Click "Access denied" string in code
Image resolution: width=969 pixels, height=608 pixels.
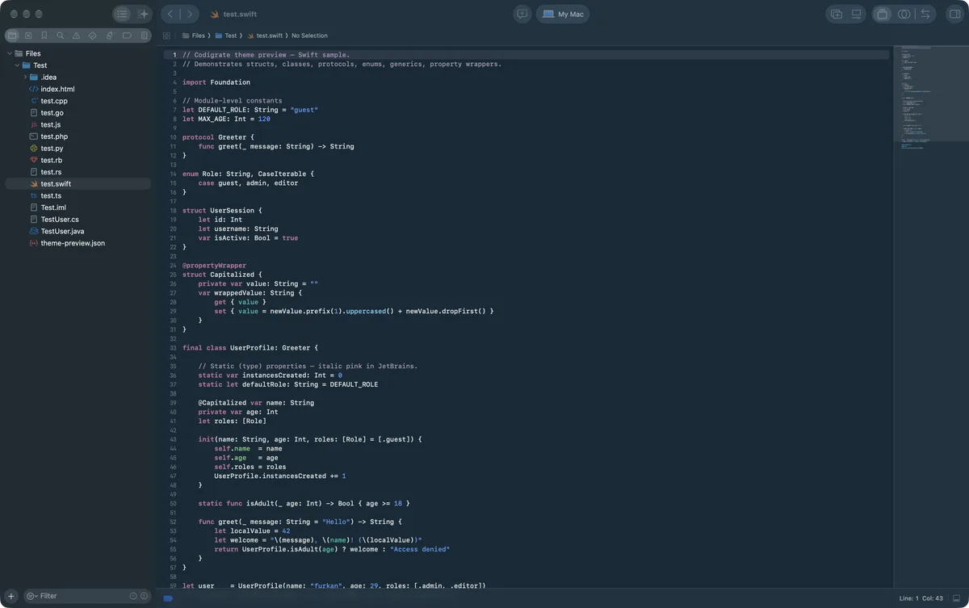pos(420,549)
